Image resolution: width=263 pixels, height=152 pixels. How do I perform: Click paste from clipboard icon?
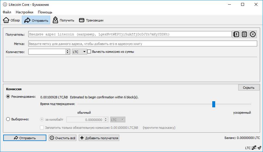click(244, 34)
